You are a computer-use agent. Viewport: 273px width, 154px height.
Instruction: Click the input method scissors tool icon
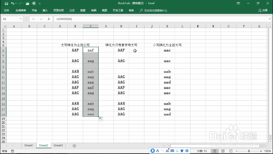pyautogui.click(x=167, y=151)
